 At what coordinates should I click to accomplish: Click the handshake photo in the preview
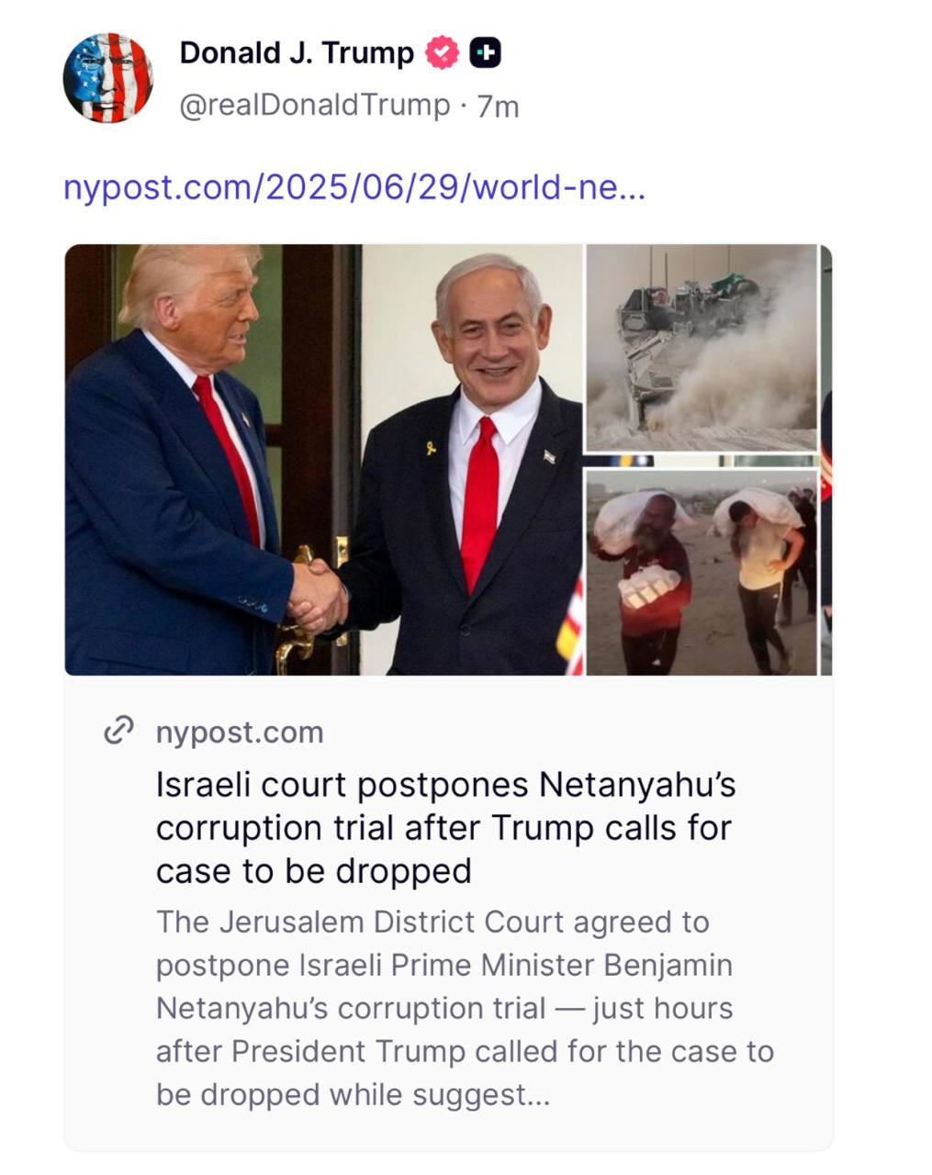[x=323, y=460]
